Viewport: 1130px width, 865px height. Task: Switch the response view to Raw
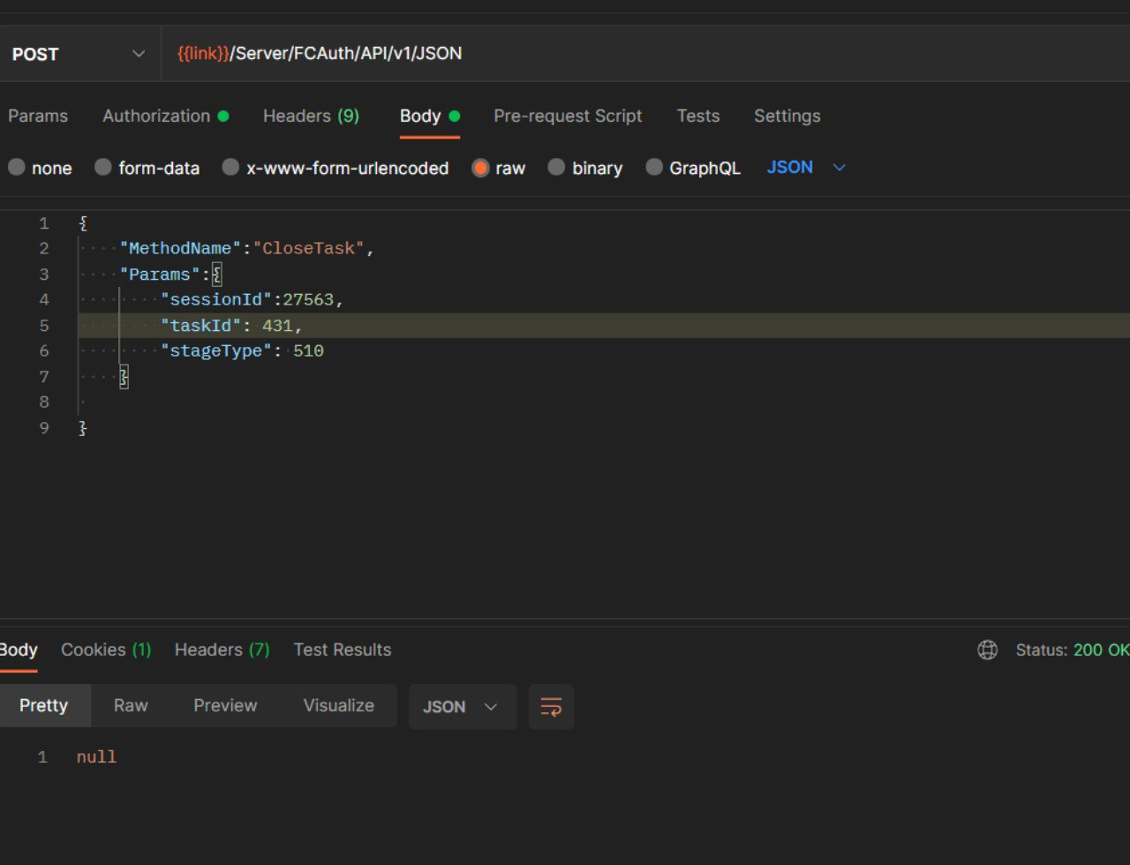[x=131, y=705]
